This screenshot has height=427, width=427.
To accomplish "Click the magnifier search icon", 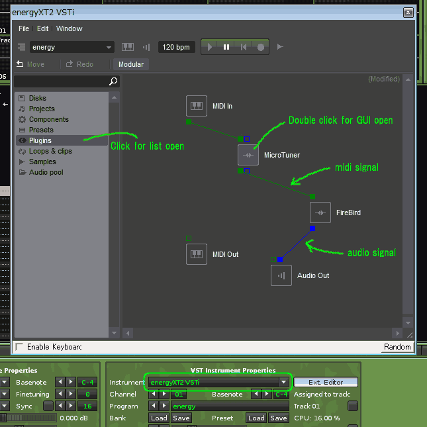I will coord(113,81).
